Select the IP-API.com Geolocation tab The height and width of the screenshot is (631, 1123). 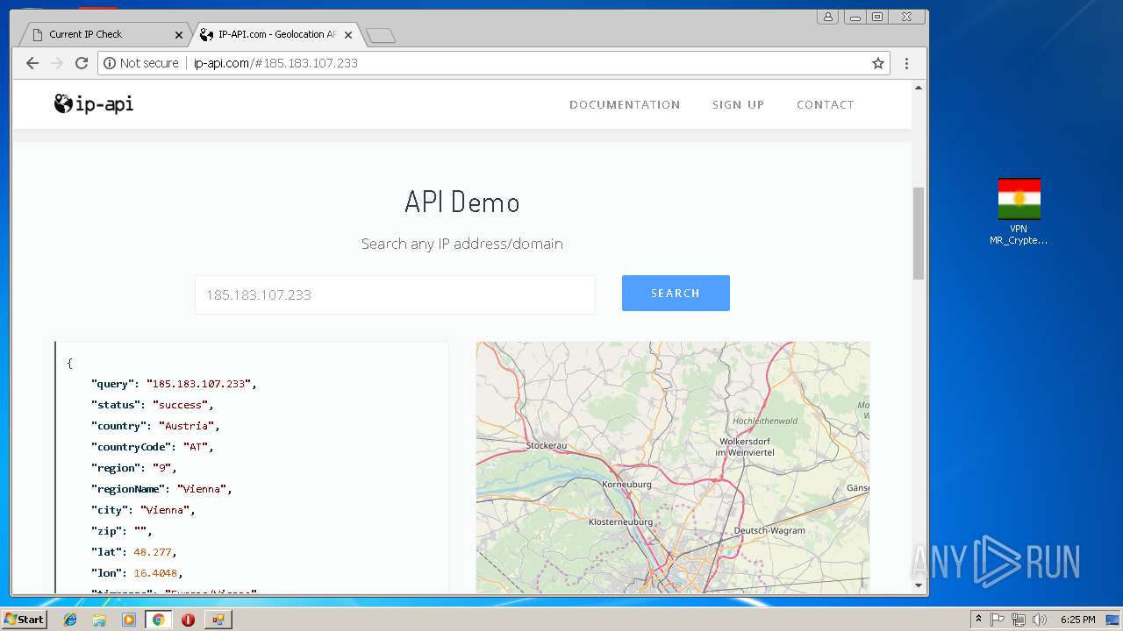276,34
